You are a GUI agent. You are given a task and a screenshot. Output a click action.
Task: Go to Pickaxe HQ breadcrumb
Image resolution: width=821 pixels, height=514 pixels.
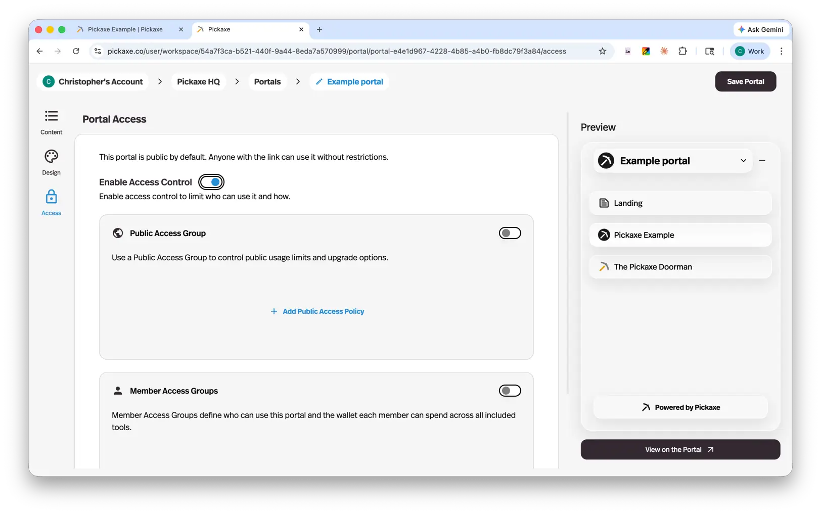click(198, 82)
